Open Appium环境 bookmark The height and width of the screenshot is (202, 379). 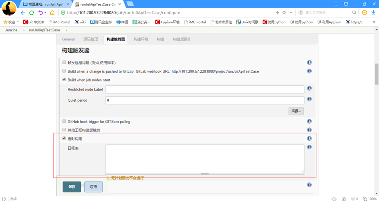pos(168,22)
